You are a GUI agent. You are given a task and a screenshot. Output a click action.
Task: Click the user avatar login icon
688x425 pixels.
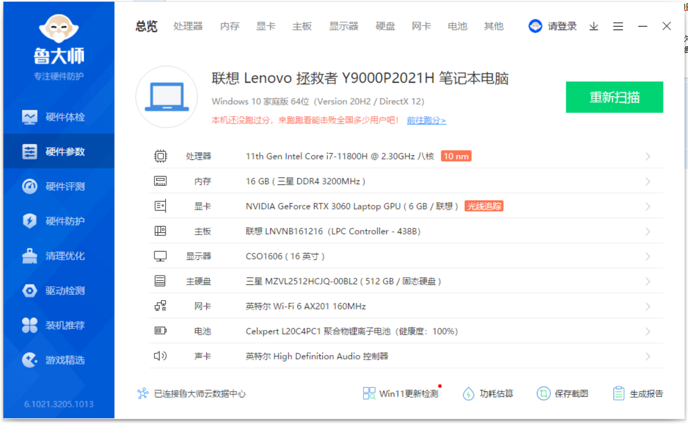point(535,26)
